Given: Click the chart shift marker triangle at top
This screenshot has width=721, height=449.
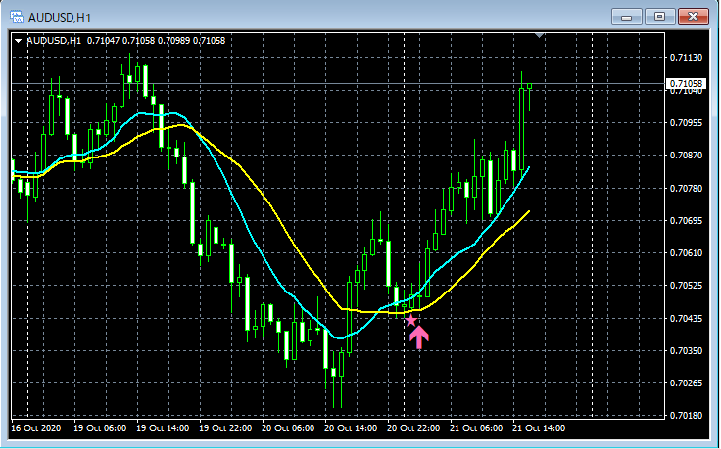Looking at the screenshot, I should click(540, 35).
